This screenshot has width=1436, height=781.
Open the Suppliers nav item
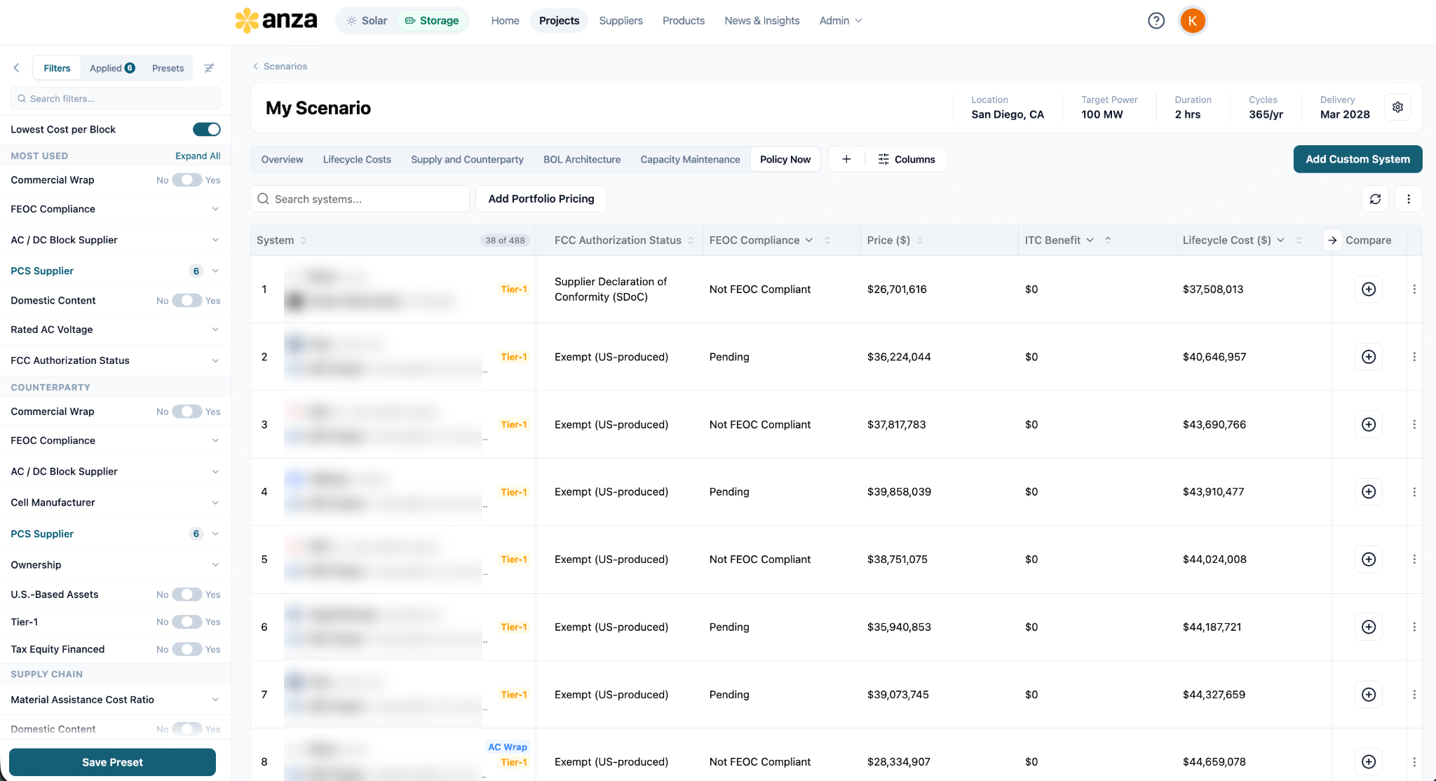click(x=621, y=20)
